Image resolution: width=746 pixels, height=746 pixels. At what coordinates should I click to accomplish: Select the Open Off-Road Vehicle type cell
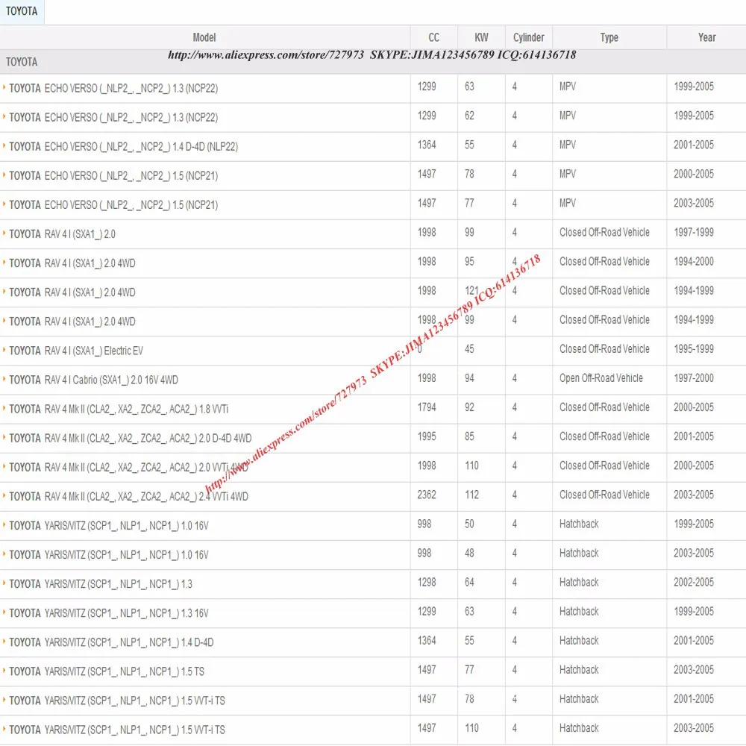[x=601, y=378]
